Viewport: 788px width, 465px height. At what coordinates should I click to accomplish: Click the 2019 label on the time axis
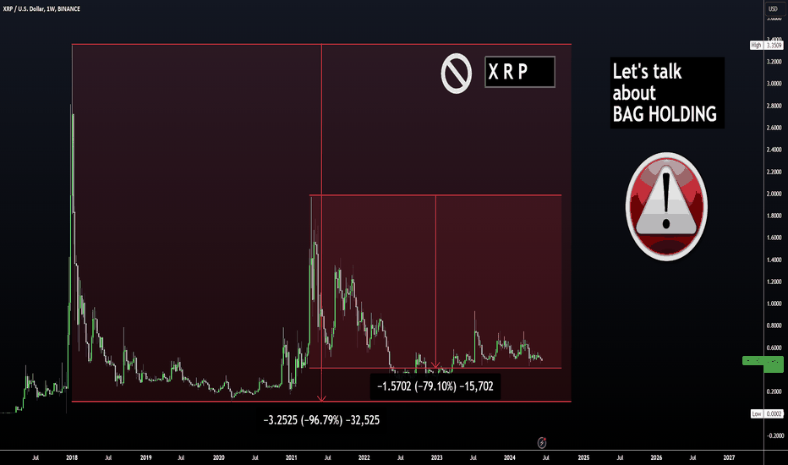tap(145, 457)
